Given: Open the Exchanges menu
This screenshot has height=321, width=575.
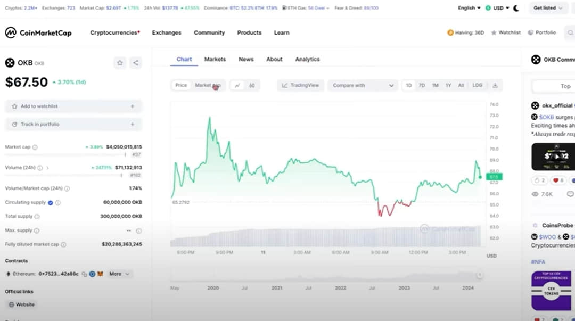Looking at the screenshot, I should point(167,32).
